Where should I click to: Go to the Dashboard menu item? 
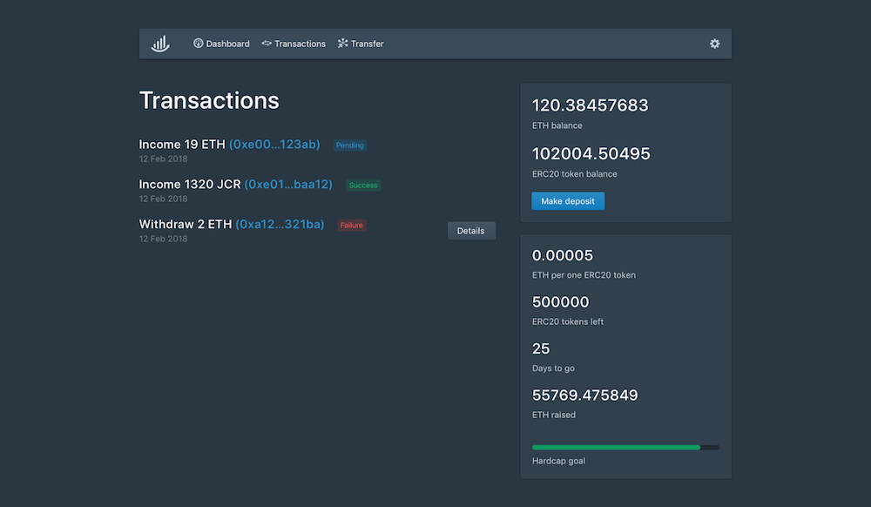[221, 44]
